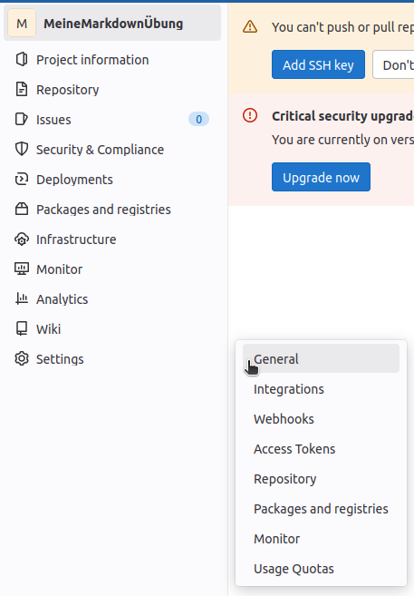Click the Repository file icon in sidebar

point(22,90)
